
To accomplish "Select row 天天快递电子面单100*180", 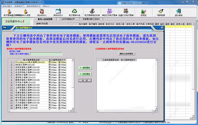I will [x=37, y=103].
